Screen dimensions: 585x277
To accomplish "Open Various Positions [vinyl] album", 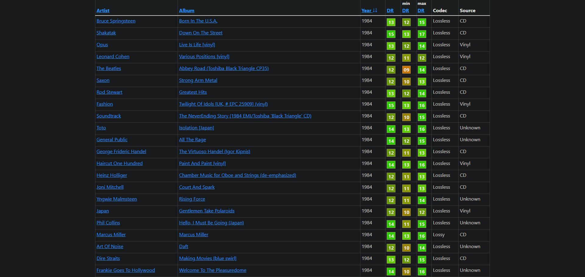I will click(204, 57).
